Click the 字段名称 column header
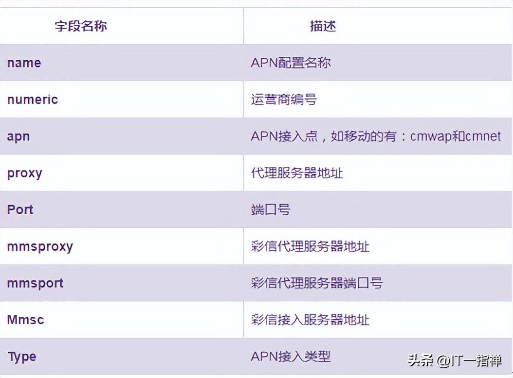This screenshot has height=378, width=513. point(82,26)
